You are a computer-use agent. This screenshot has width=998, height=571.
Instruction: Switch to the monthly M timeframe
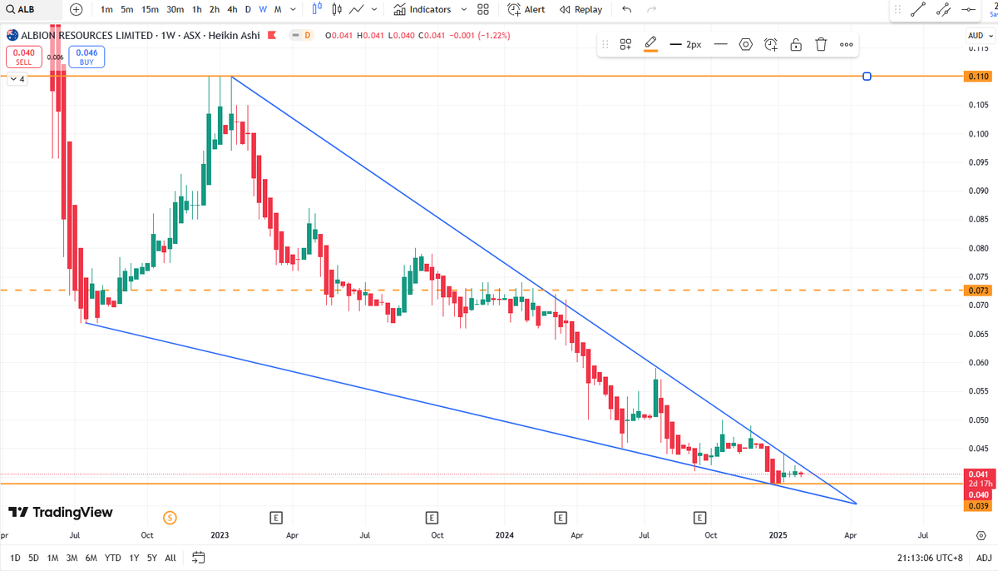(278, 9)
